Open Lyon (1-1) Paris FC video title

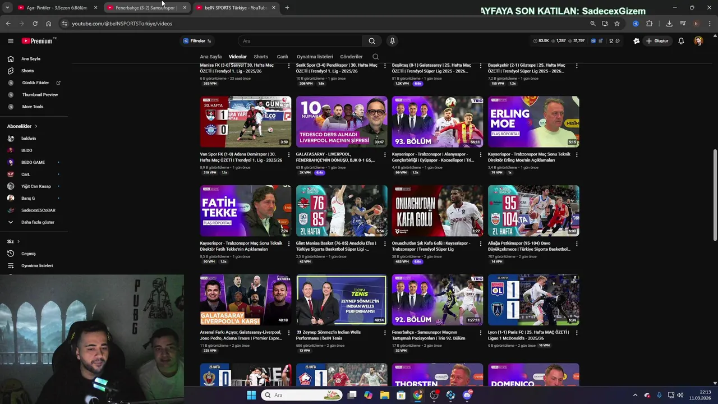tap(528, 335)
